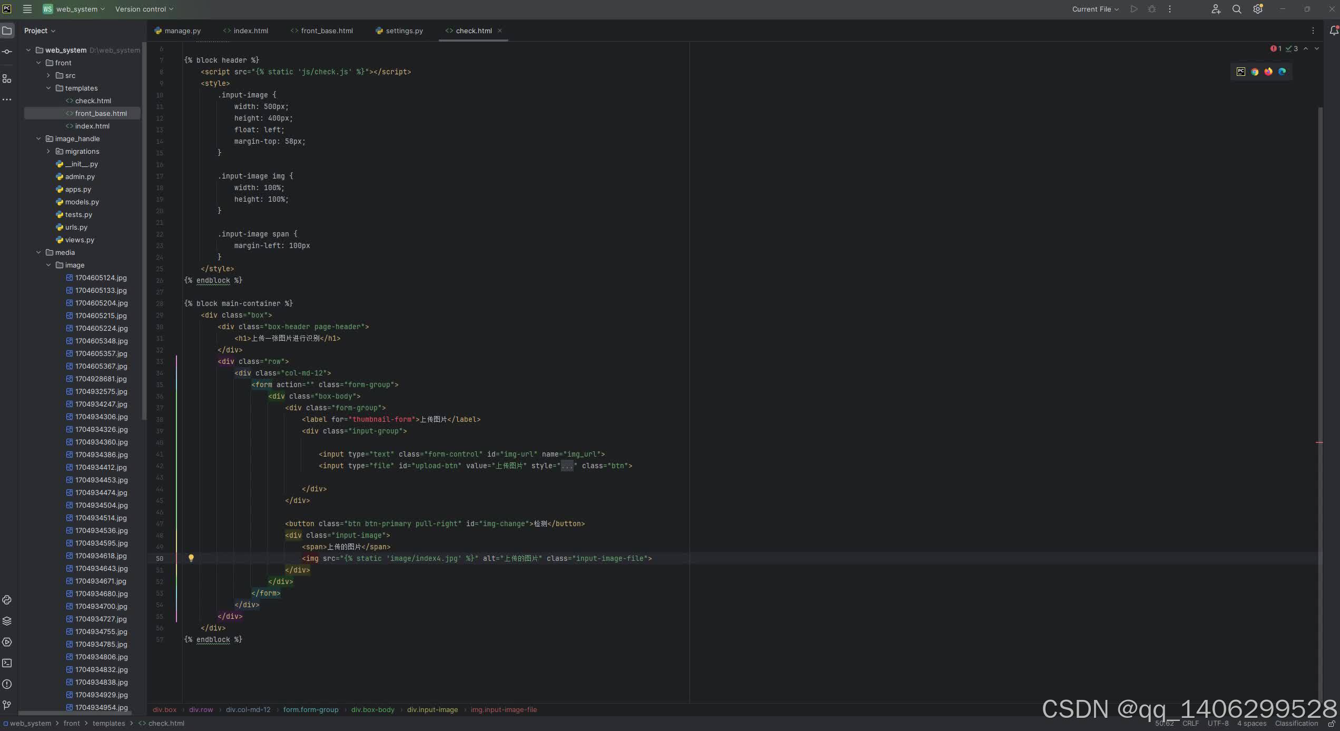Viewport: 1340px width, 731px height.
Task: Click the intention lightbulb on line 50
Action: [x=191, y=558]
